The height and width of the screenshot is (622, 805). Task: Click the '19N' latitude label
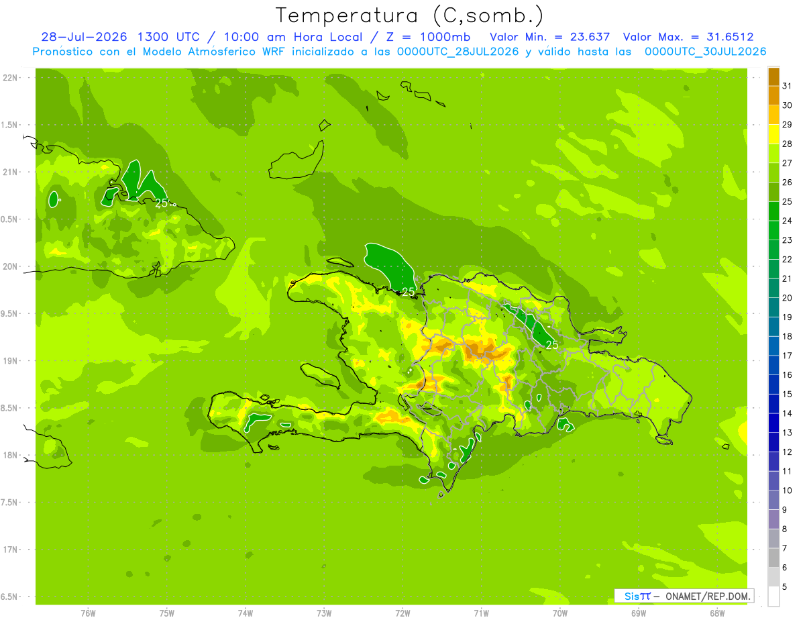point(10,361)
